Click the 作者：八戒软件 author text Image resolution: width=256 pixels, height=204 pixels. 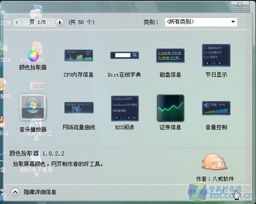(215, 179)
